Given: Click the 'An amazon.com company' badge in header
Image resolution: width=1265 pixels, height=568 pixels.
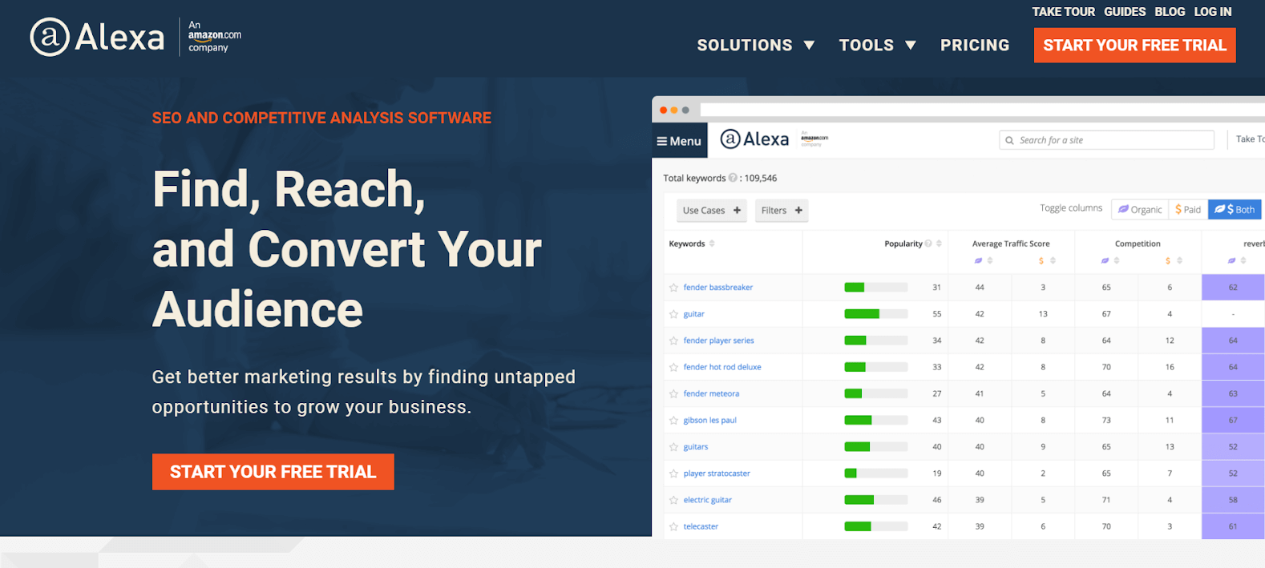Looking at the screenshot, I should (214, 37).
